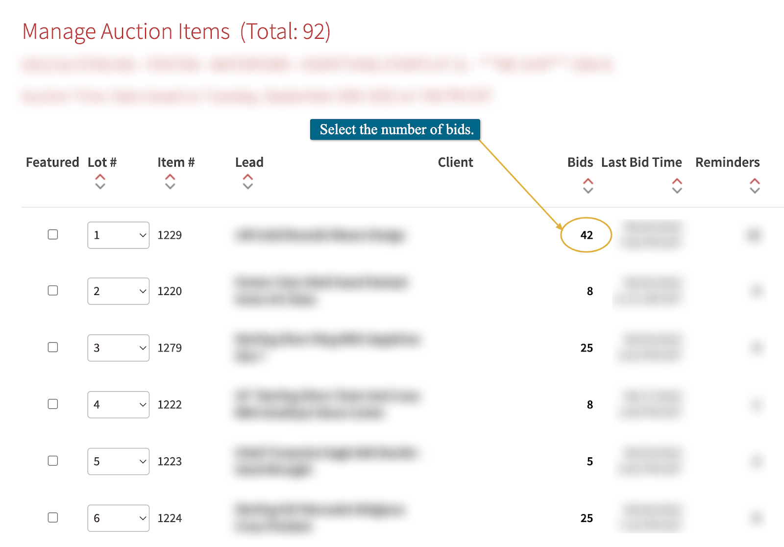Open Lot # dropdown showing 1
Viewport: 784px width, 547px height.
click(x=119, y=235)
